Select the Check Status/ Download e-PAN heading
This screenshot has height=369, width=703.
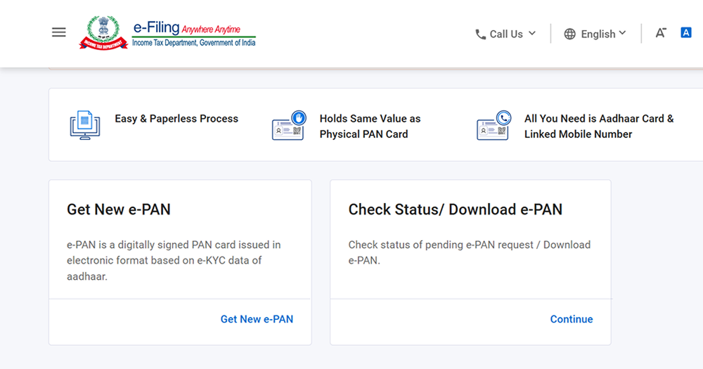(456, 209)
